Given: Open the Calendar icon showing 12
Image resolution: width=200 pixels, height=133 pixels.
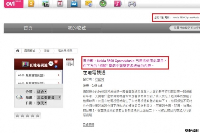Looking at the screenshot, I should click(x=60, y=4).
